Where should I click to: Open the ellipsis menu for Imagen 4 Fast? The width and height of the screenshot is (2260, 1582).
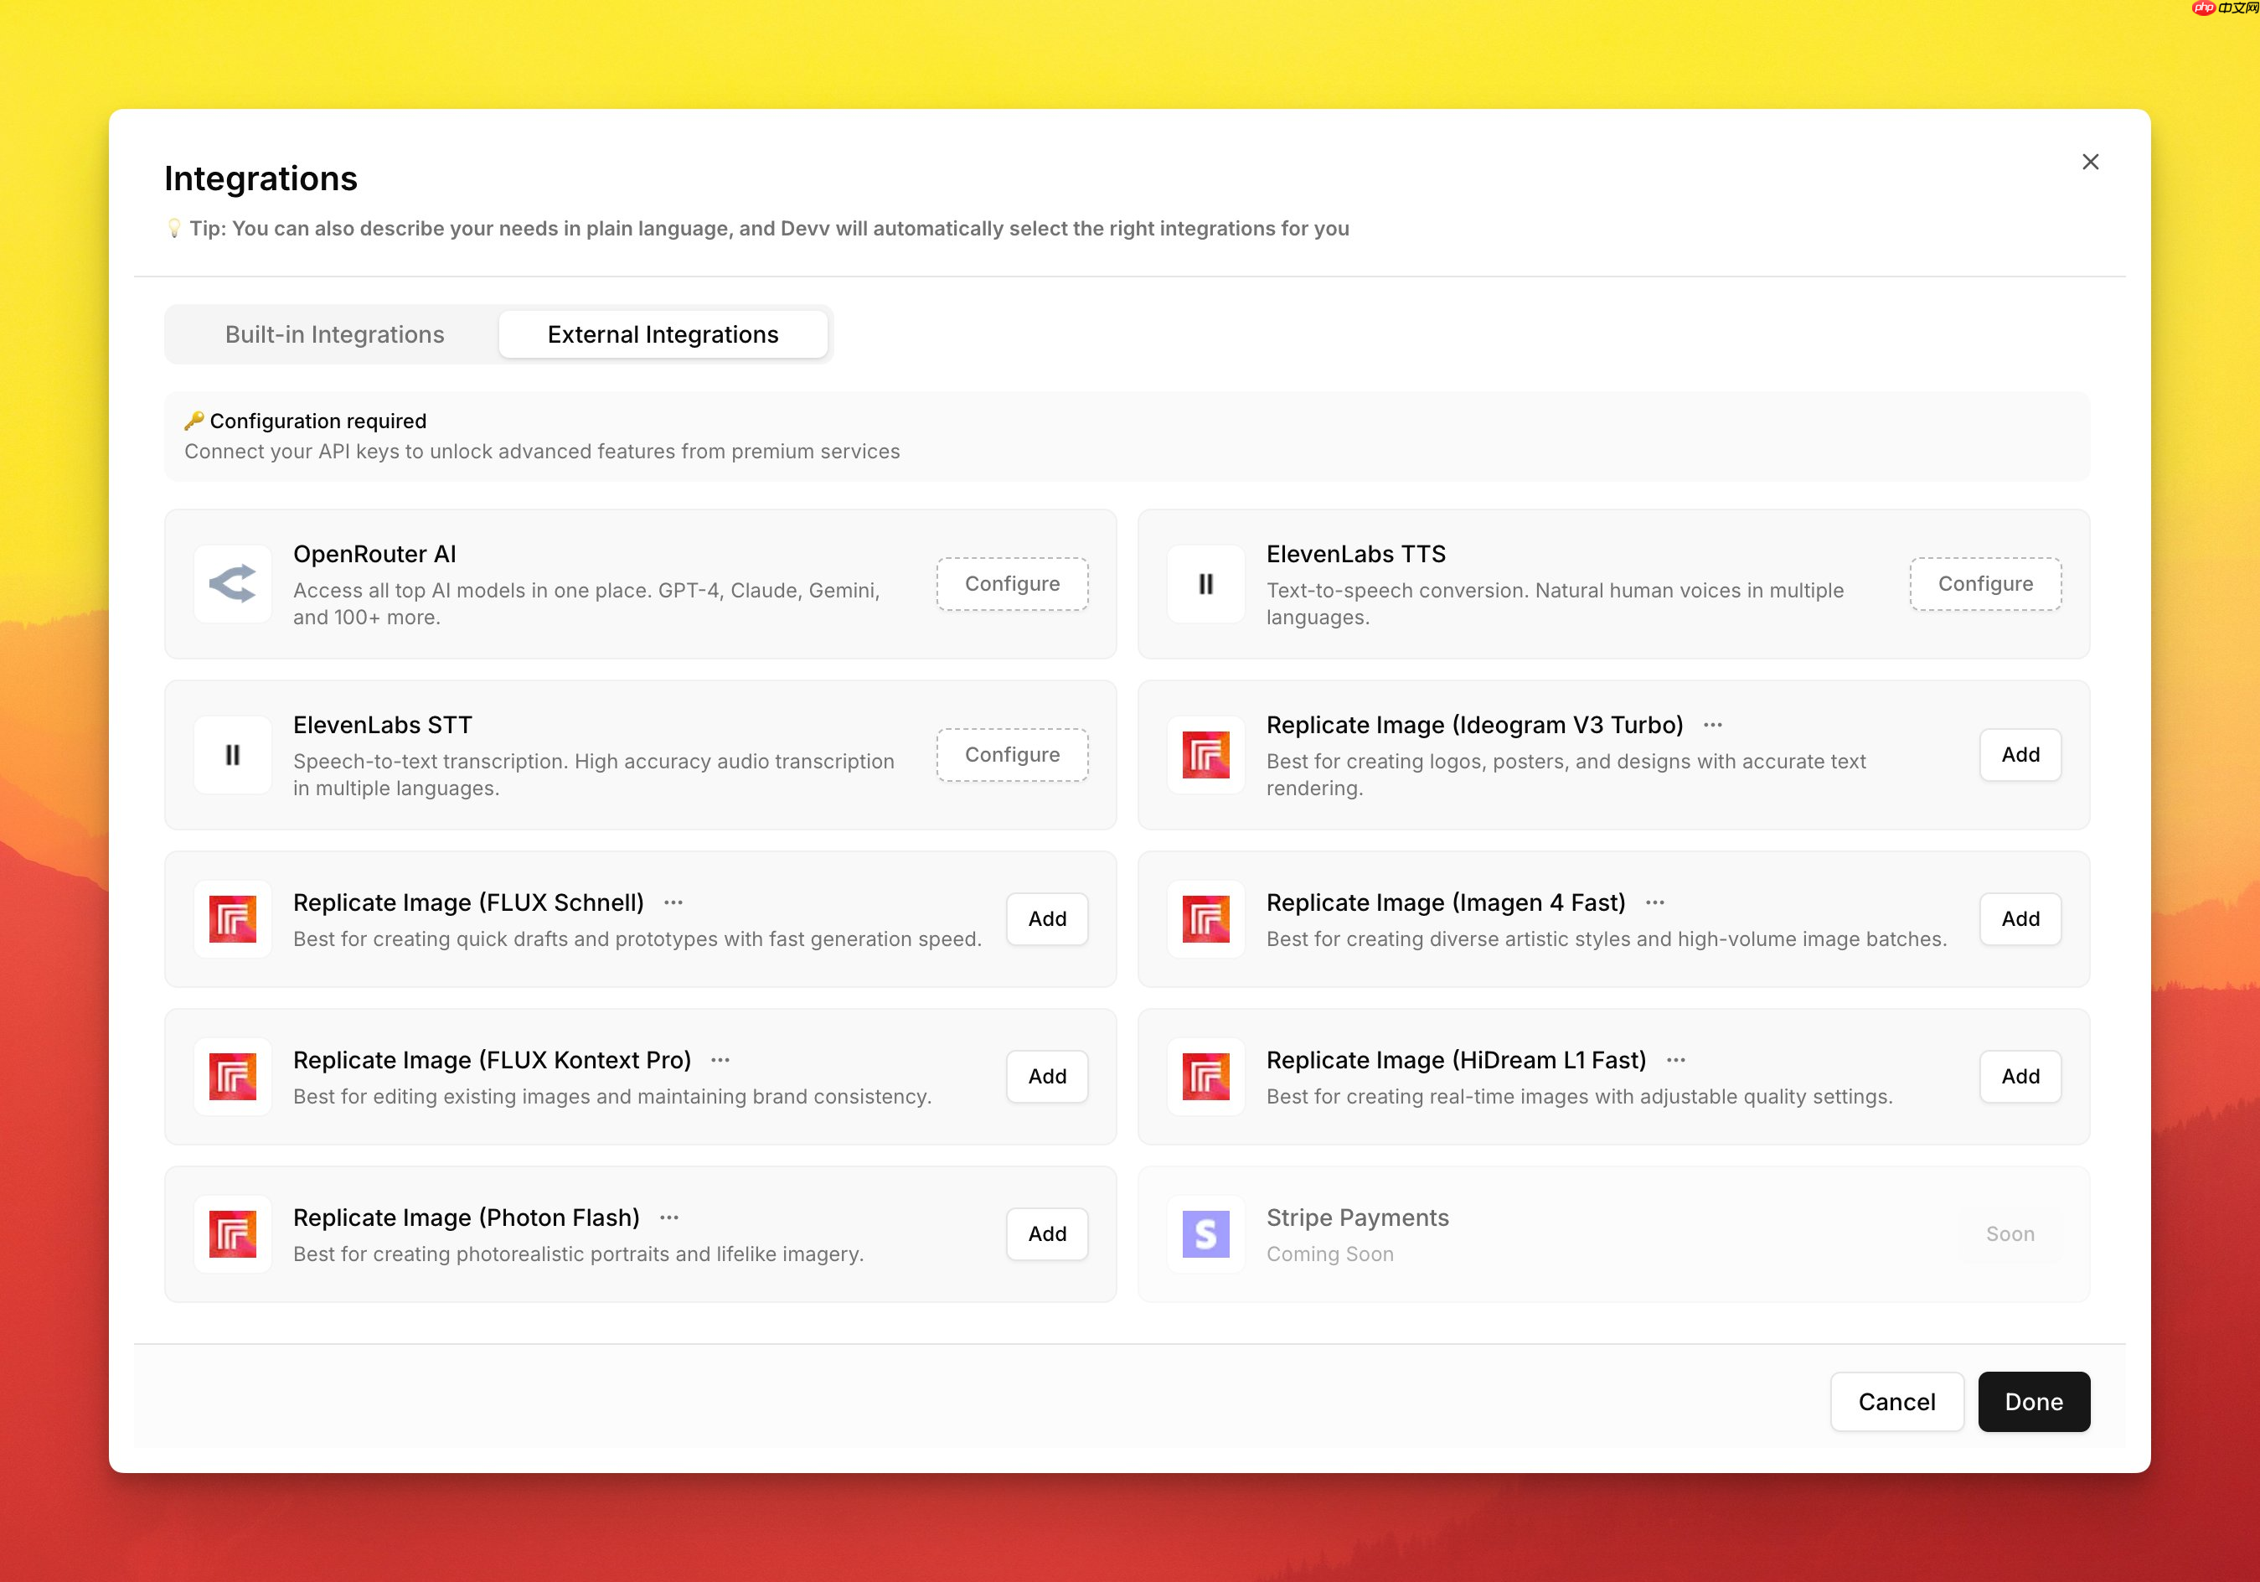[x=1654, y=902]
